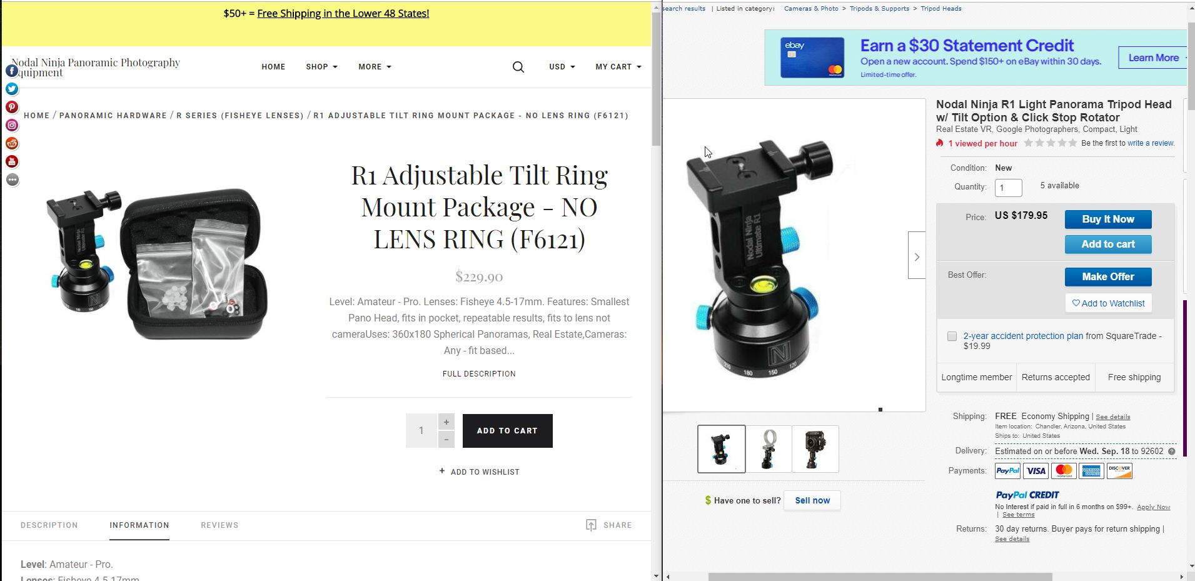Image resolution: width=1195 pixels, height=581 pixels.
Task: Click the eBay horizontal scrollbar thumb
Action: coord(880,577)
